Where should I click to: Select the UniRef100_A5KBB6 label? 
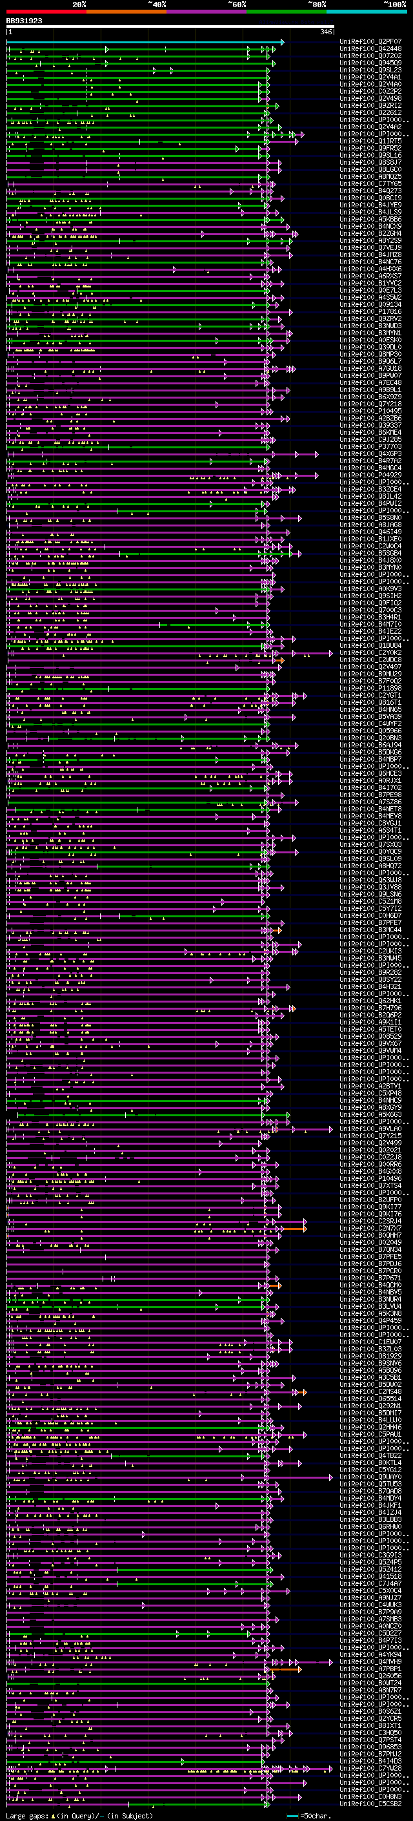point(370,219)
